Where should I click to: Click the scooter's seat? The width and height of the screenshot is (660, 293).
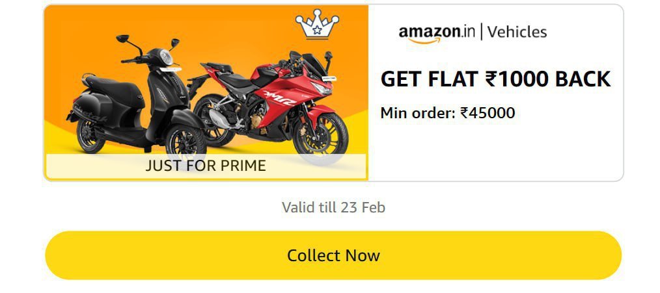[111, 84]
